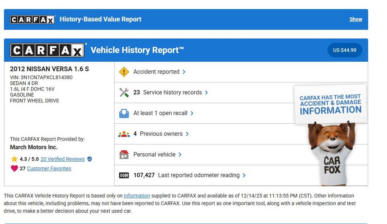Click the wrench service history icon
Screen dimensions: 387x224
[124, 93]
